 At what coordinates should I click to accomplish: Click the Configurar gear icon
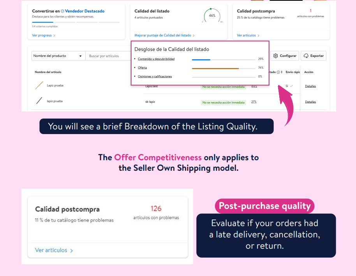(276, 56)
